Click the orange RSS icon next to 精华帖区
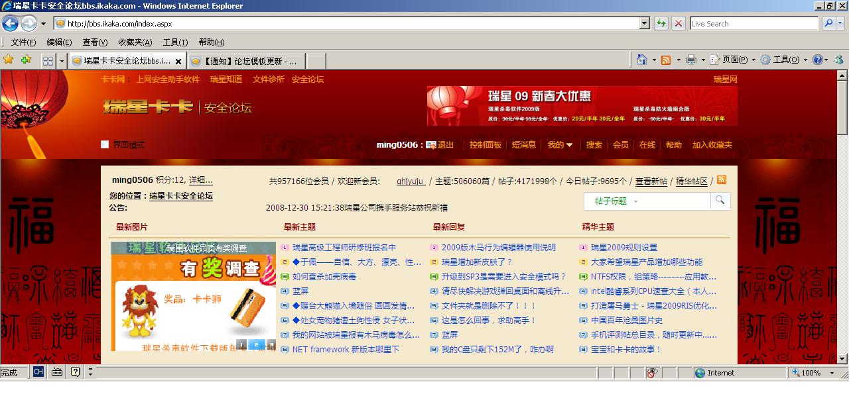The width and height of the screenshot is (849, 400). click(722, 179)
